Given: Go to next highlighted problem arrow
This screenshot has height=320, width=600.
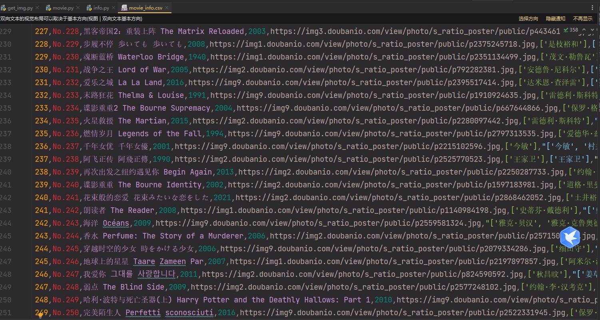Looking at the screenshot, I should (592, 30).
